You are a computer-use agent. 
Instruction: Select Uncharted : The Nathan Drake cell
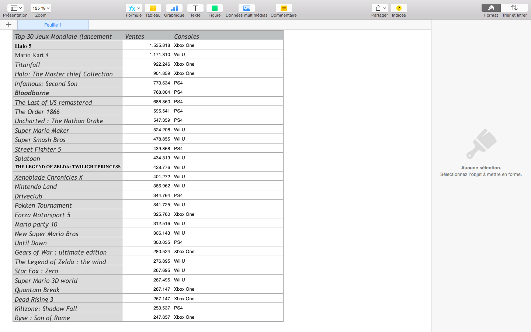tap(68, 120)
